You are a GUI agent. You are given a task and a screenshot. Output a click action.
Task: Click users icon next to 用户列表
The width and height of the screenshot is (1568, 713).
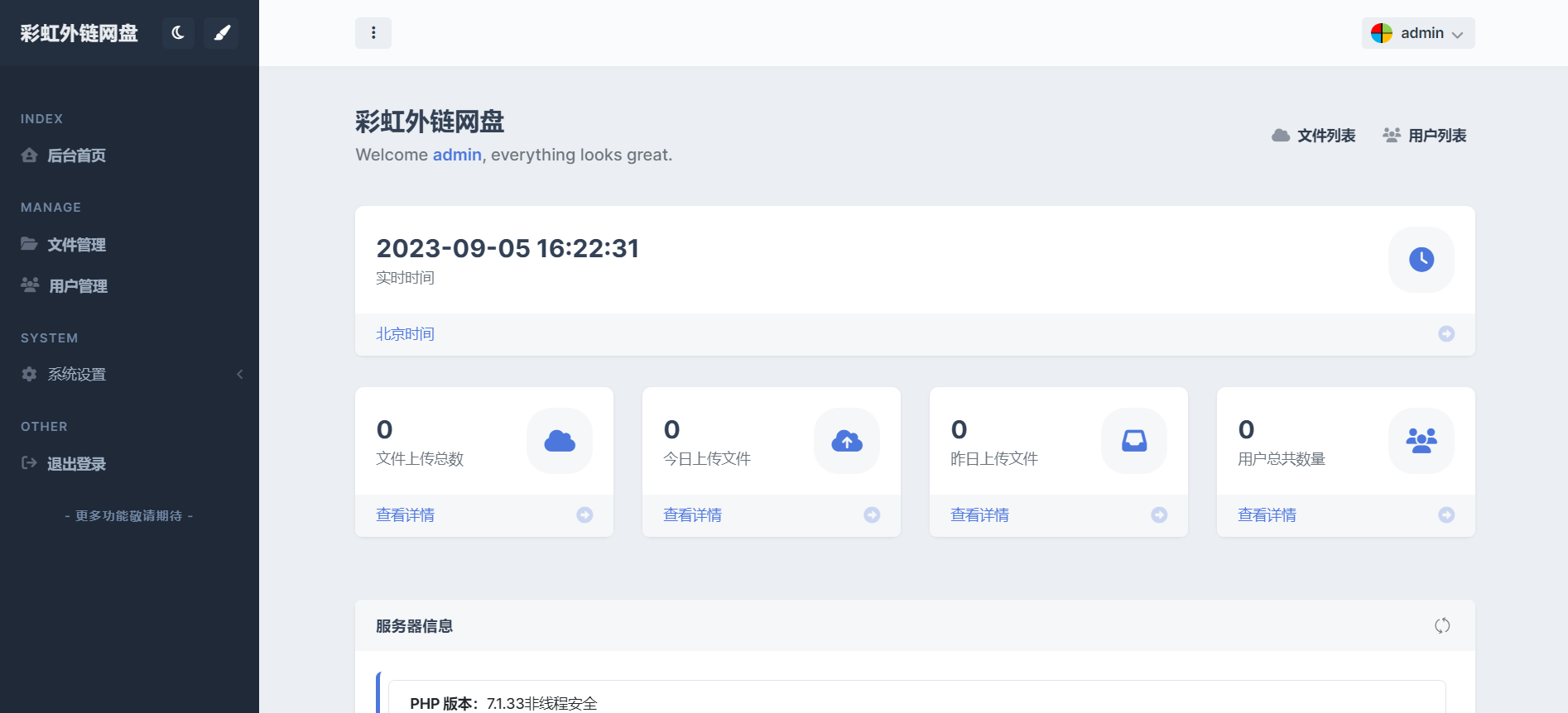click(x=1392, y=135)
